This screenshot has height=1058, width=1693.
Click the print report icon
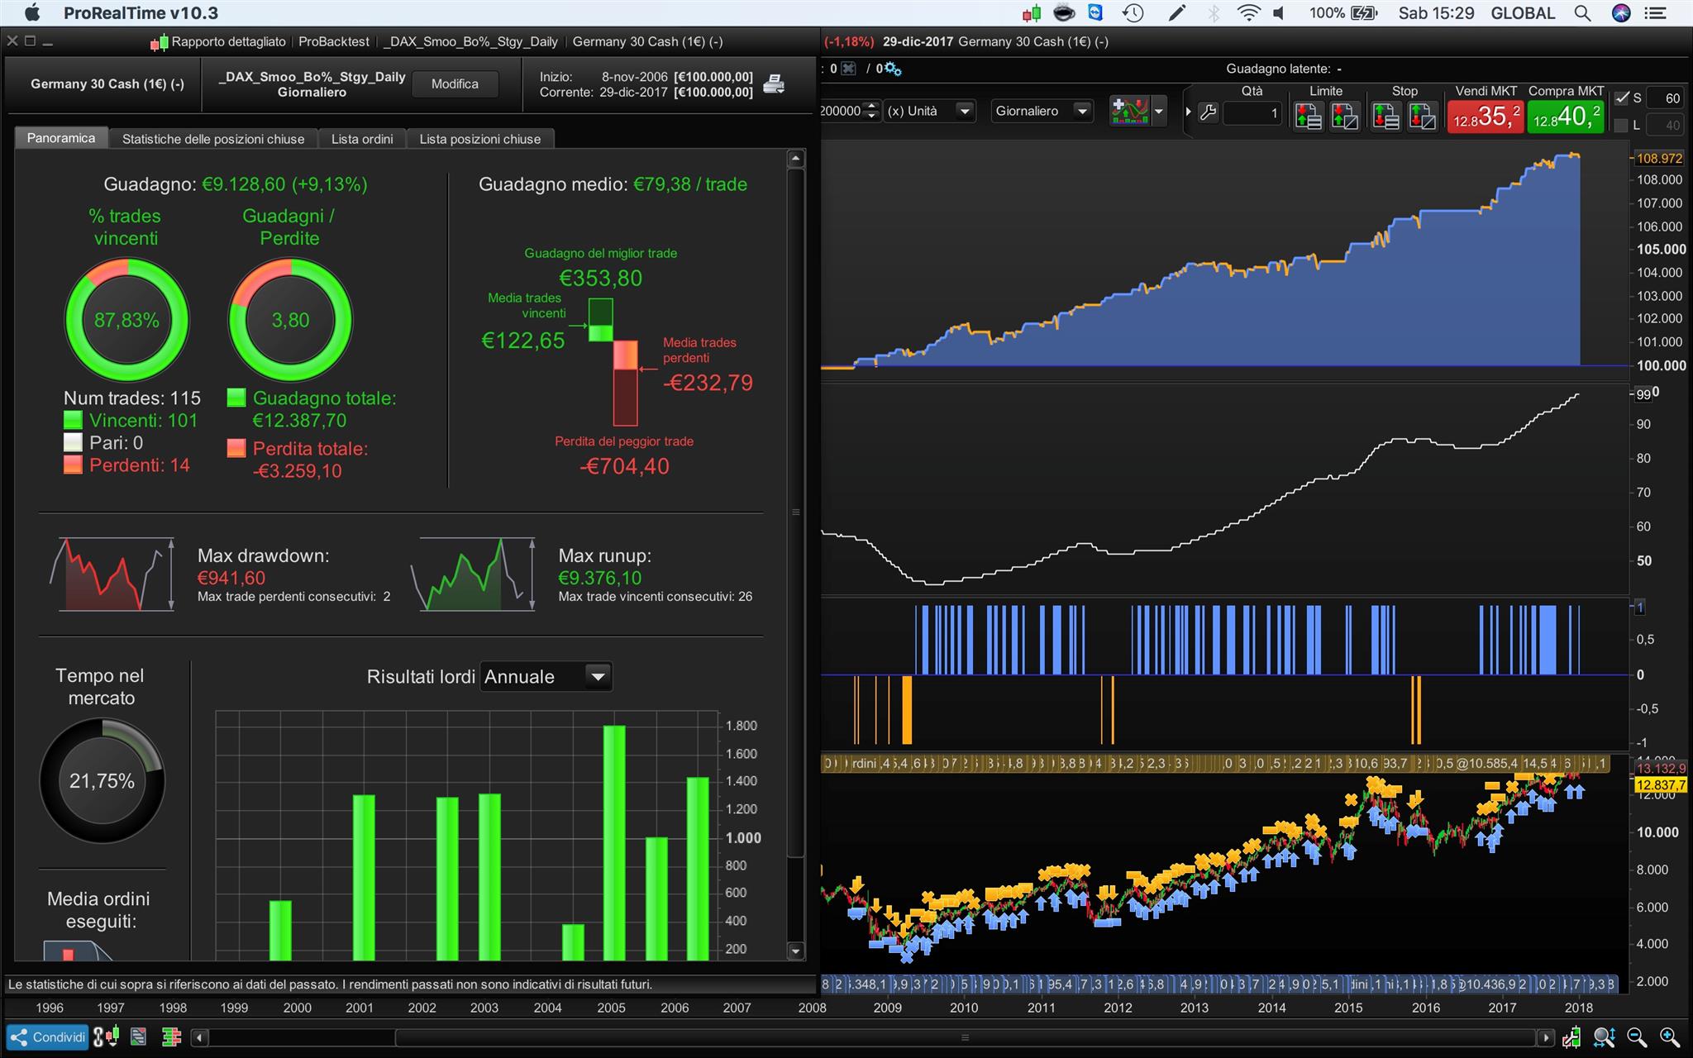click(773, 83)
